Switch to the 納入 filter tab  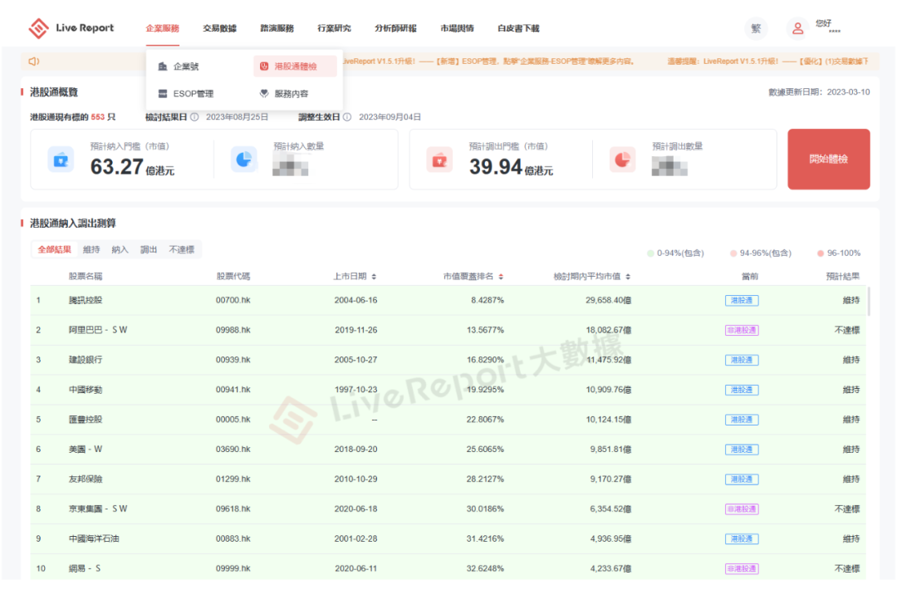[120, 249]
